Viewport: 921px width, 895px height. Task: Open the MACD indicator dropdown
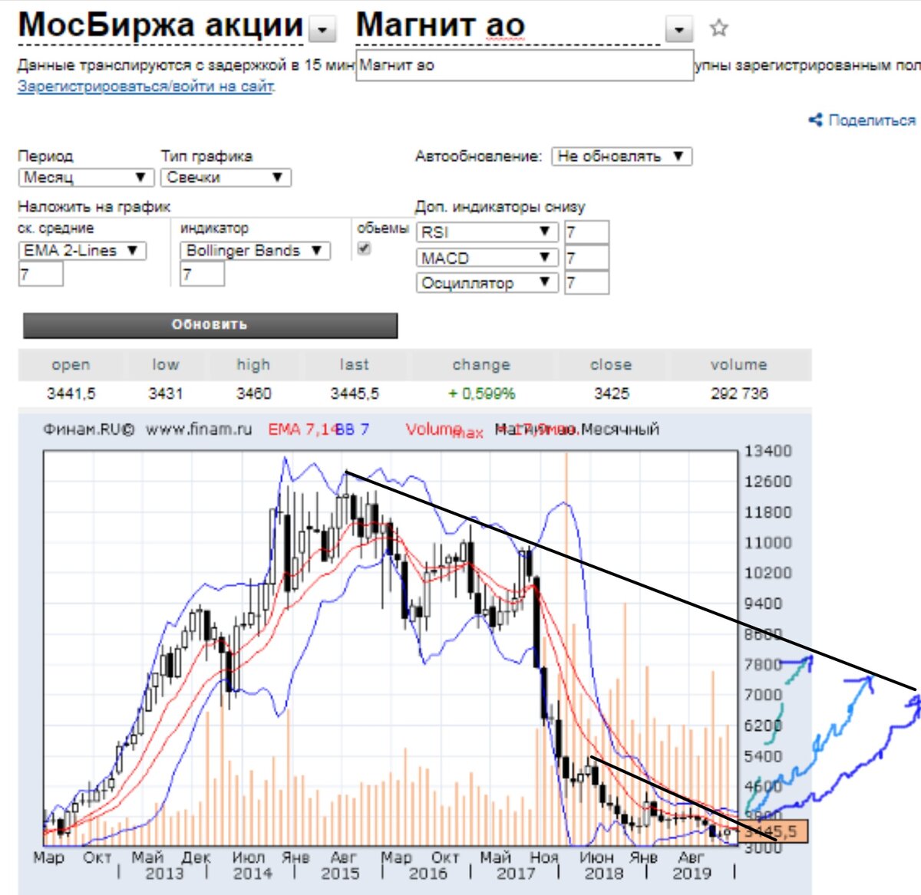(487, 258)
